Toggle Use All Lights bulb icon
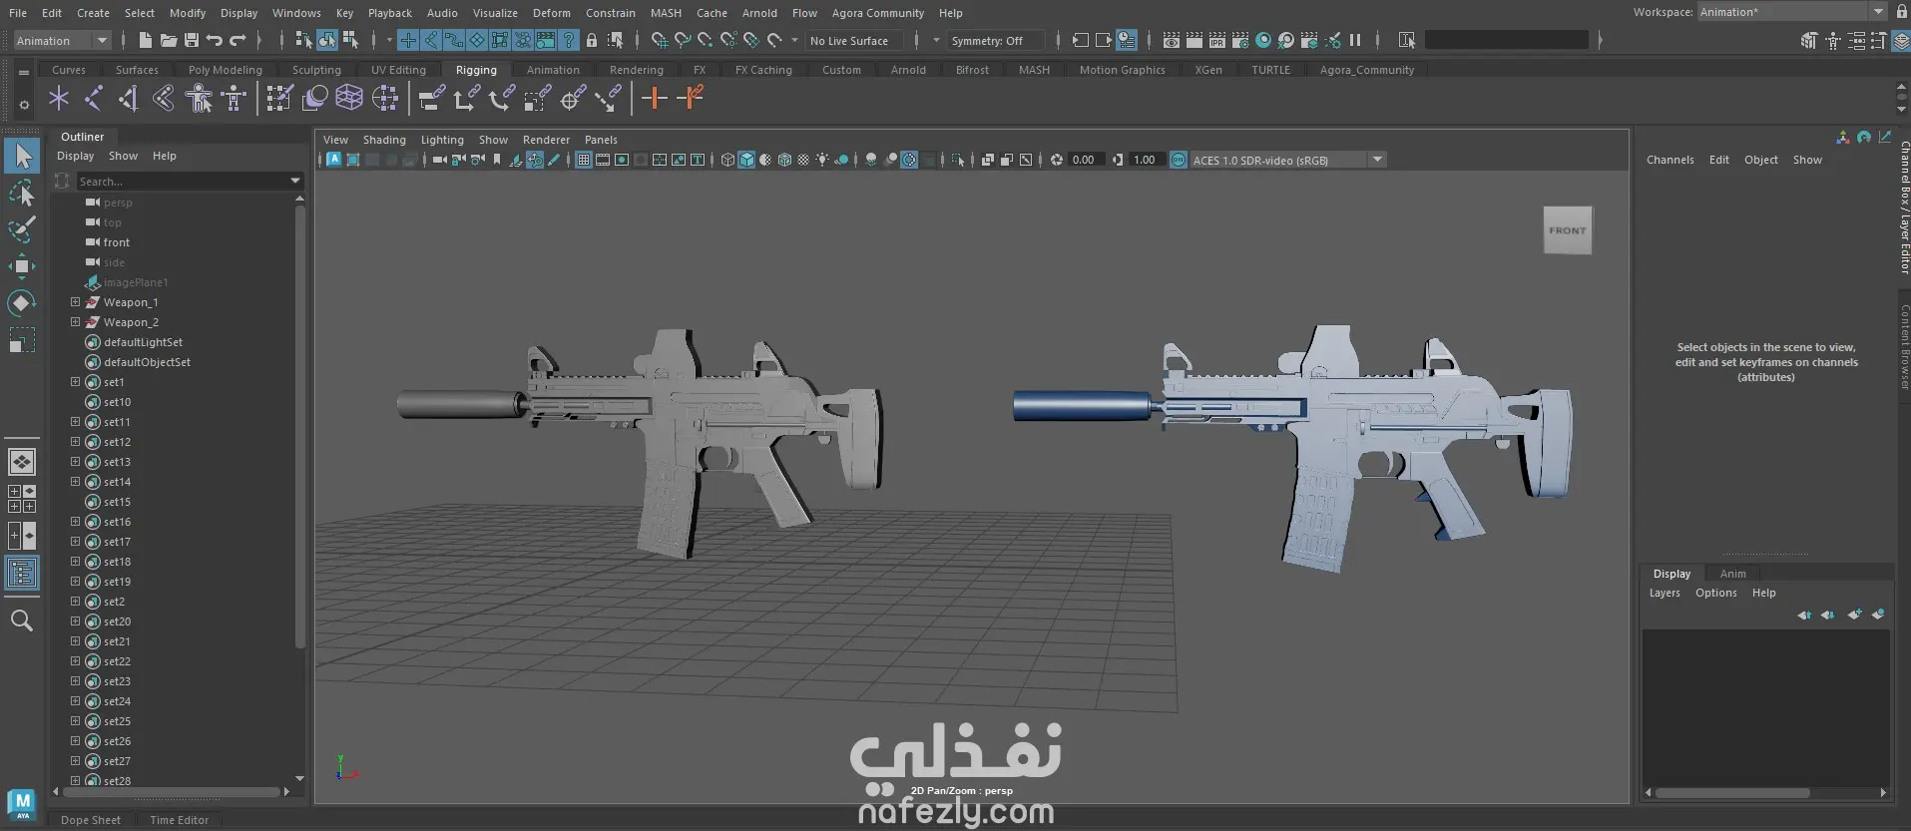 [x=822, y=160]
